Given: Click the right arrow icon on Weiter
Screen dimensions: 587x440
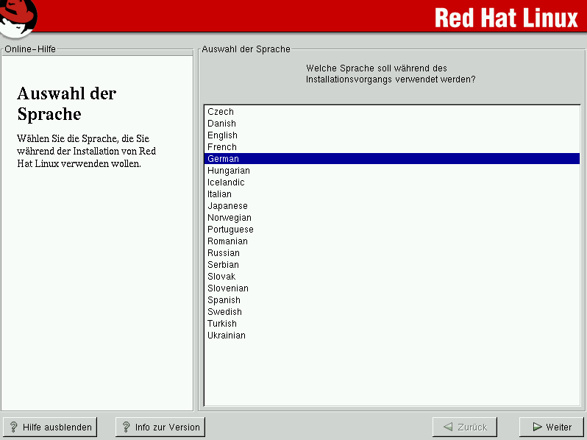Looking at the screenshot, I should [x=537, y=427].
